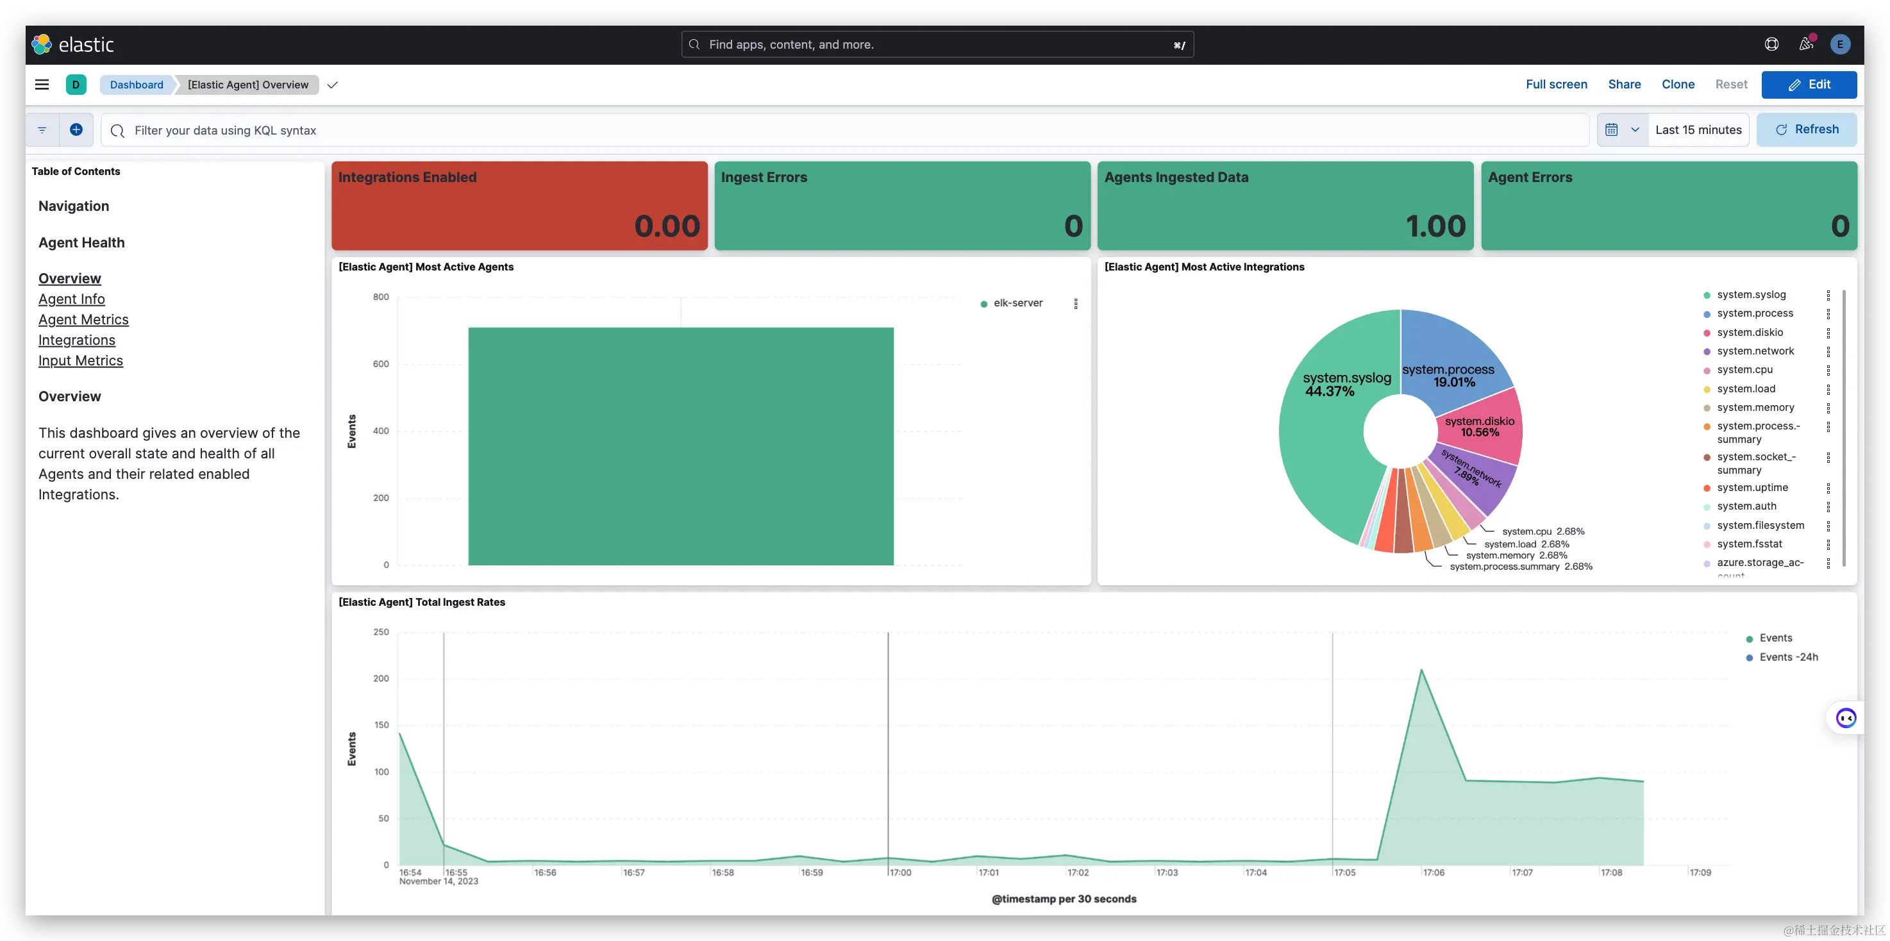The height and width of the screenshot is (941, 1890).
Task: Click the pie legend vertical scrollbar
Action: [x=1844, y=428]
